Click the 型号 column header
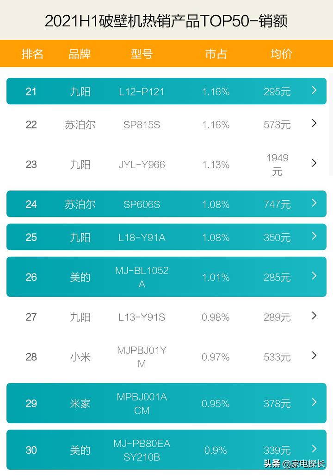The height and width of the screenshot is (476, 333). coord(142,54)
